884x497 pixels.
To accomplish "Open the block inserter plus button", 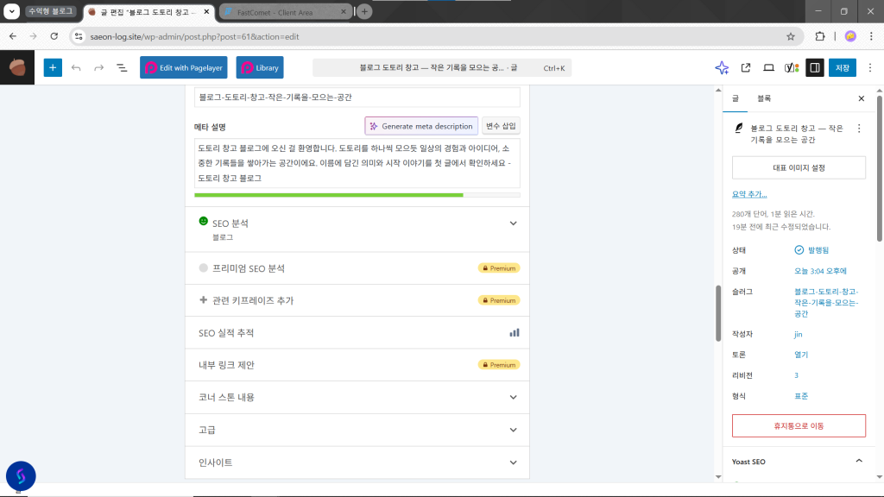I will (53, 68).
